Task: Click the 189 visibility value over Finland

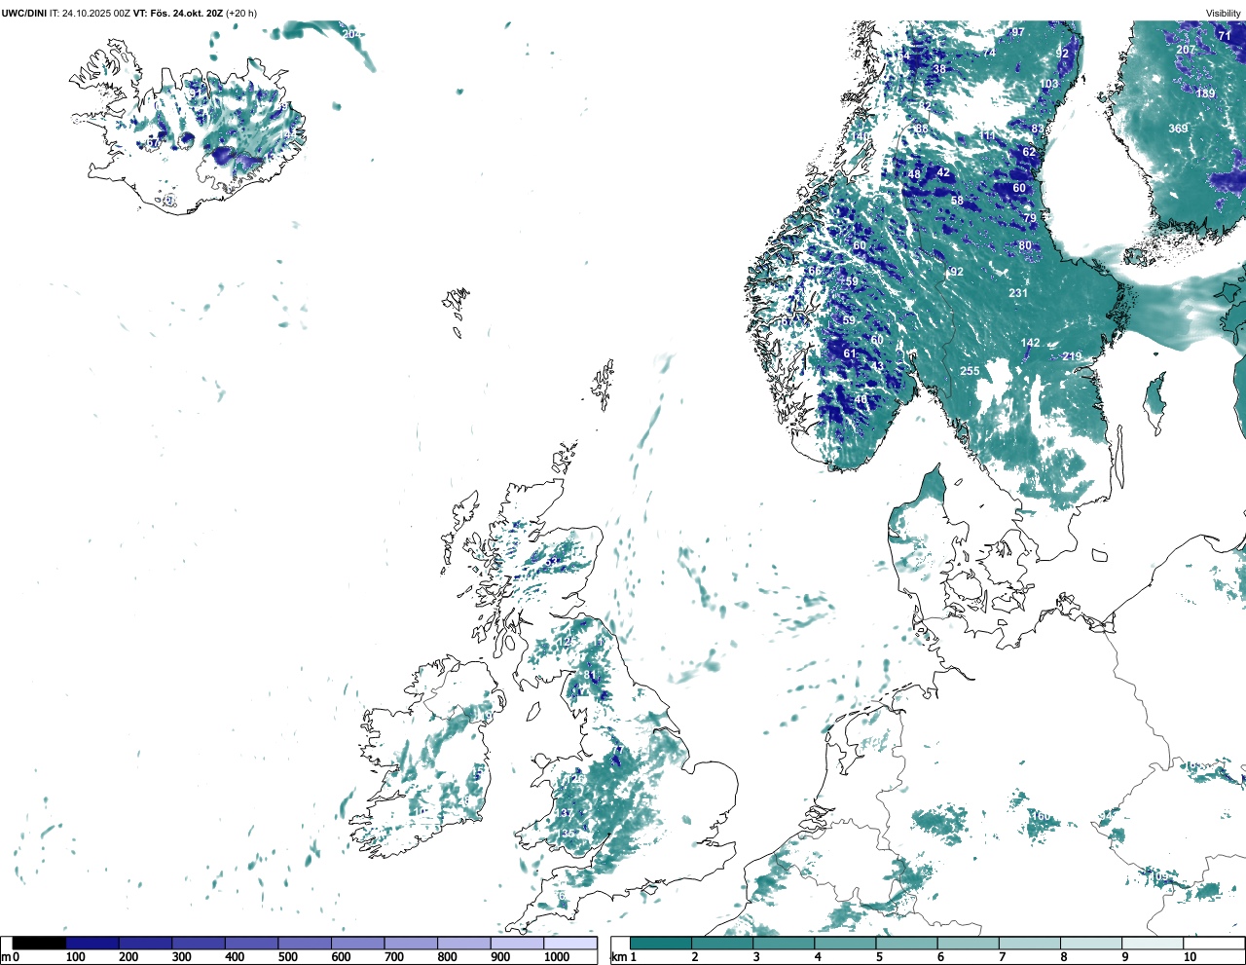Action: (1205, 93)
